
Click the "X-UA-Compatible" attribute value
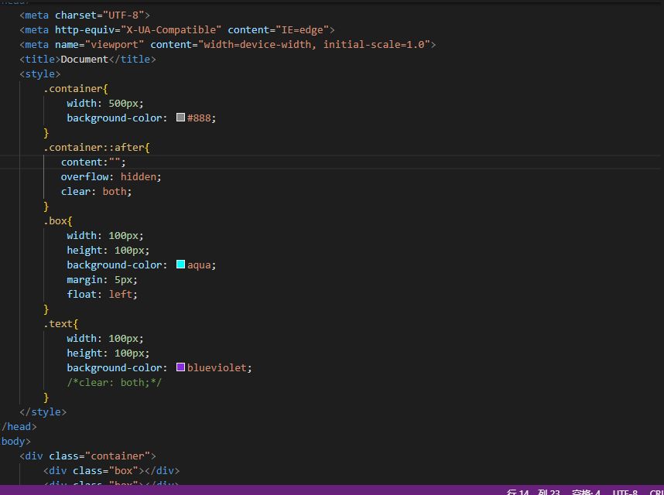click(x=171, y=30)
